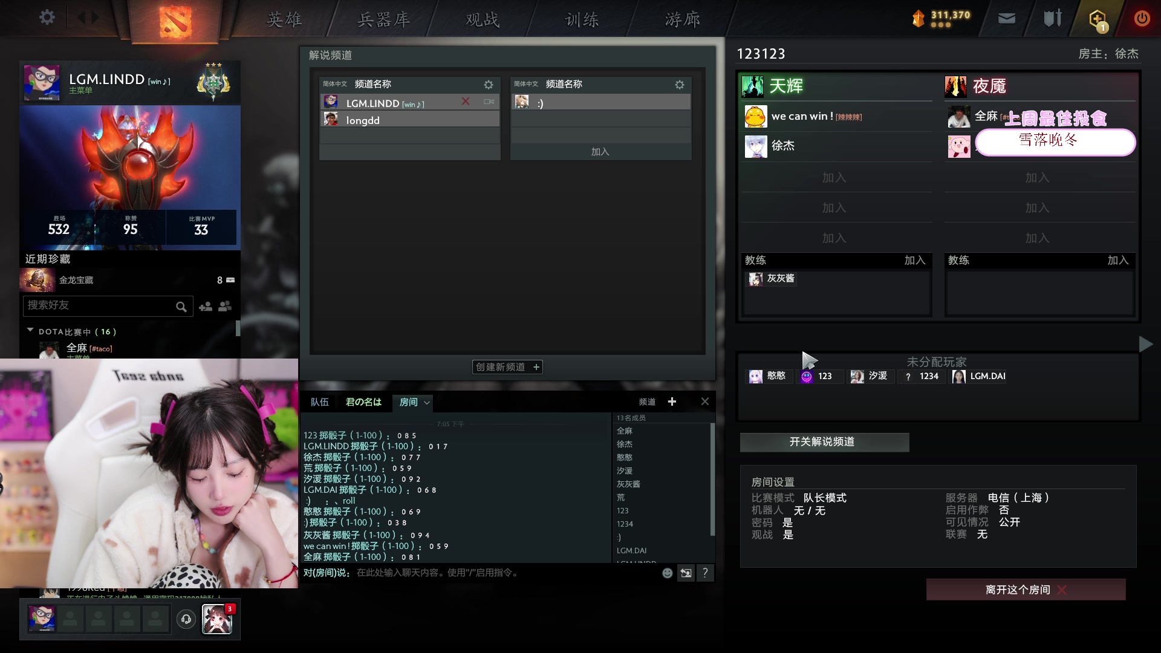Click 离开这个房间 leave lobby button
The image size is (1161, 653).
pos(1026,590)
